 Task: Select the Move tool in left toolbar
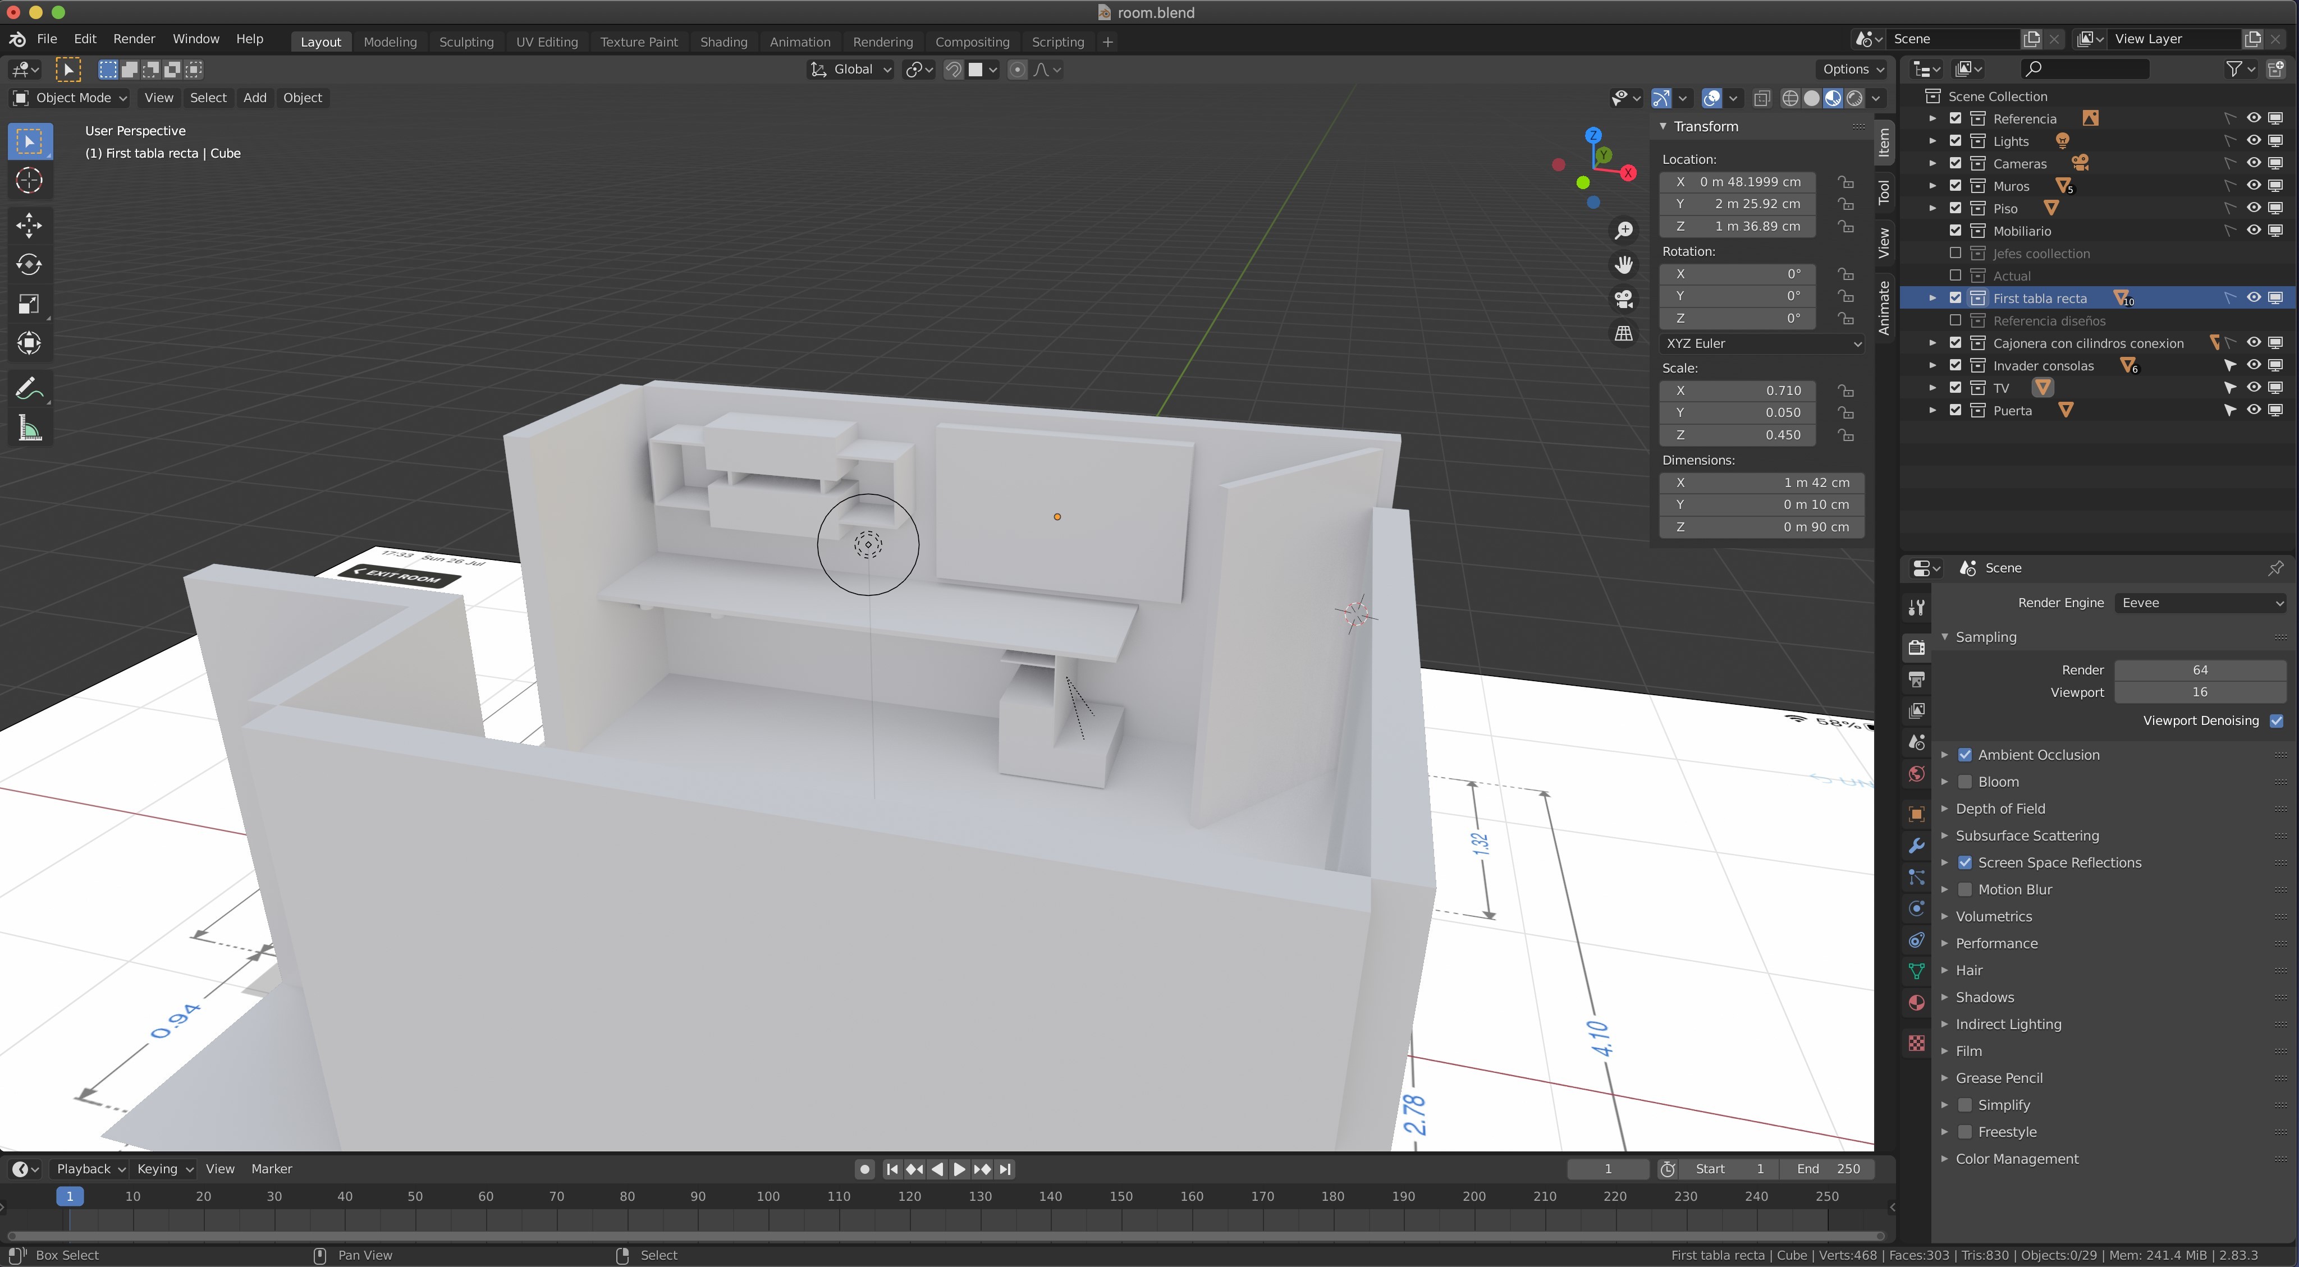(29, 225)
